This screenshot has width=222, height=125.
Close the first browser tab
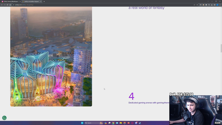tap(20, 1)
